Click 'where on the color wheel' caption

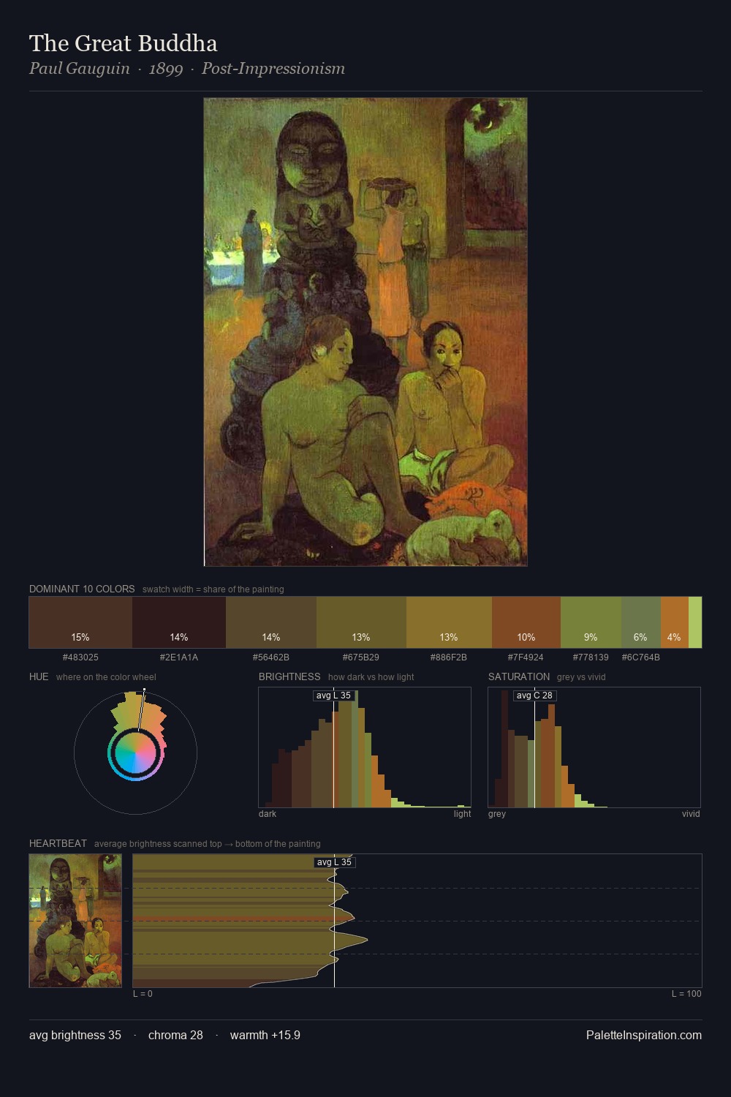106,676
